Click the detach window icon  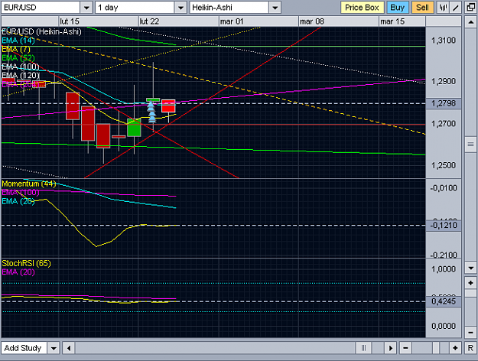(x=470, y=8)
